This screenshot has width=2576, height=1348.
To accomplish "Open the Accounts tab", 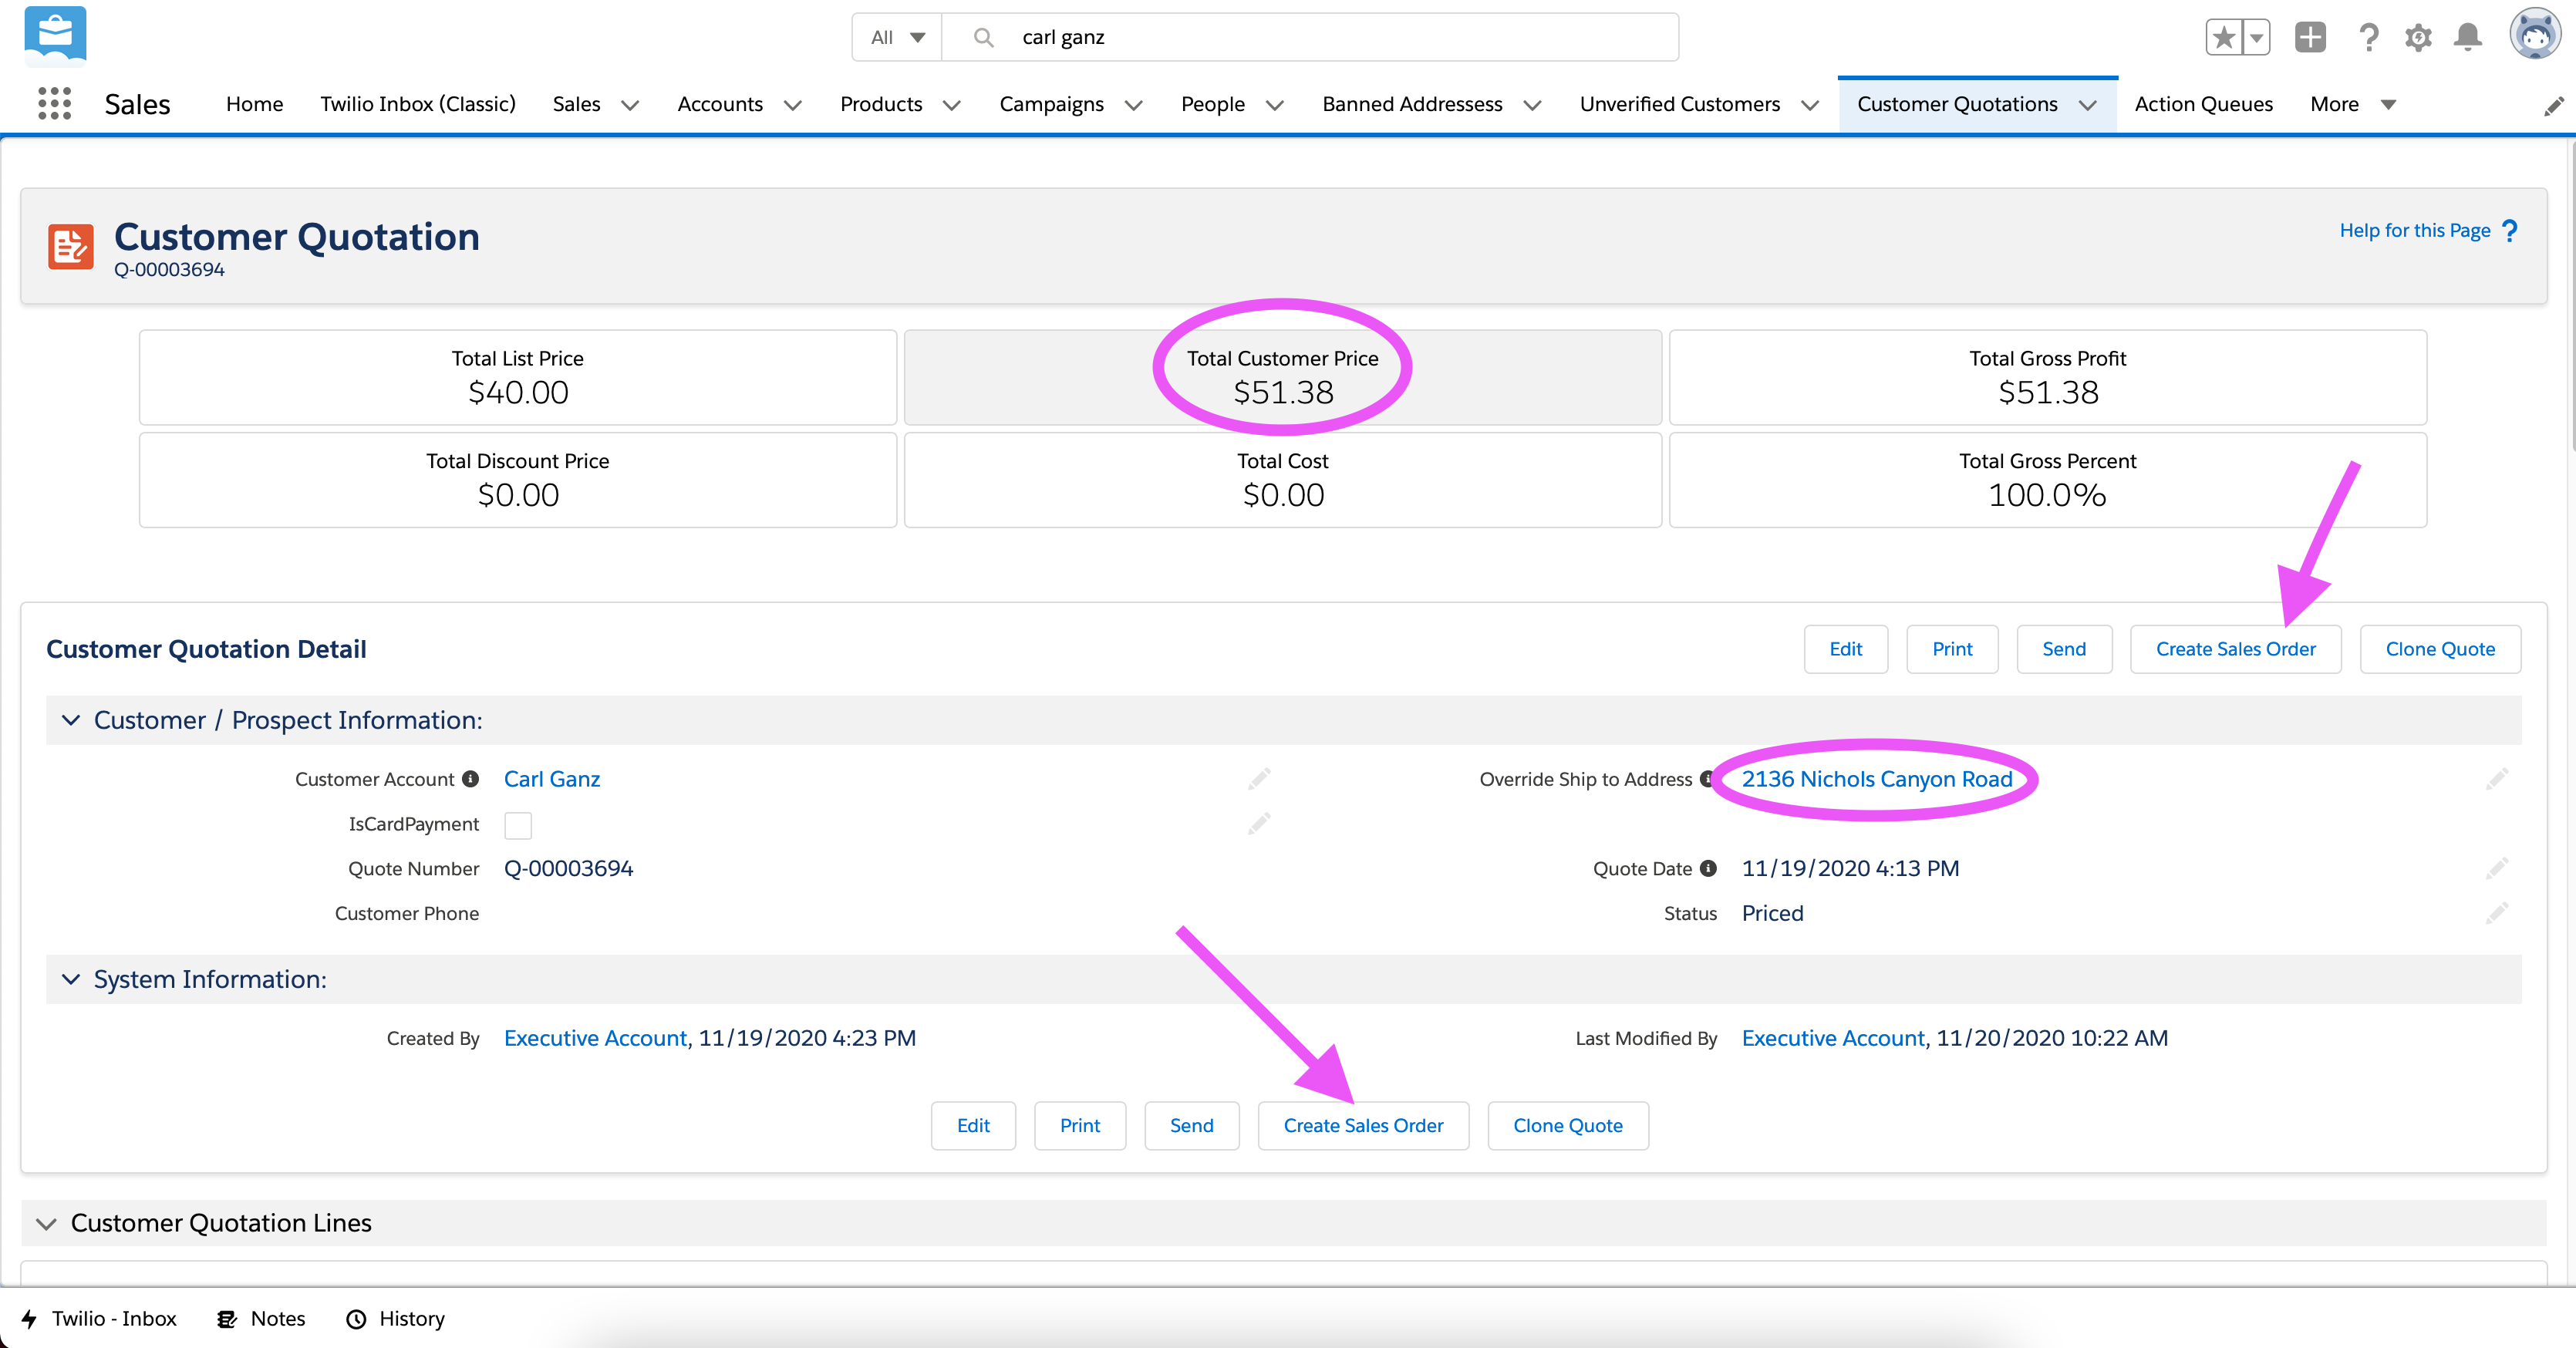I will pyautogui.click(x=720, y=104).
